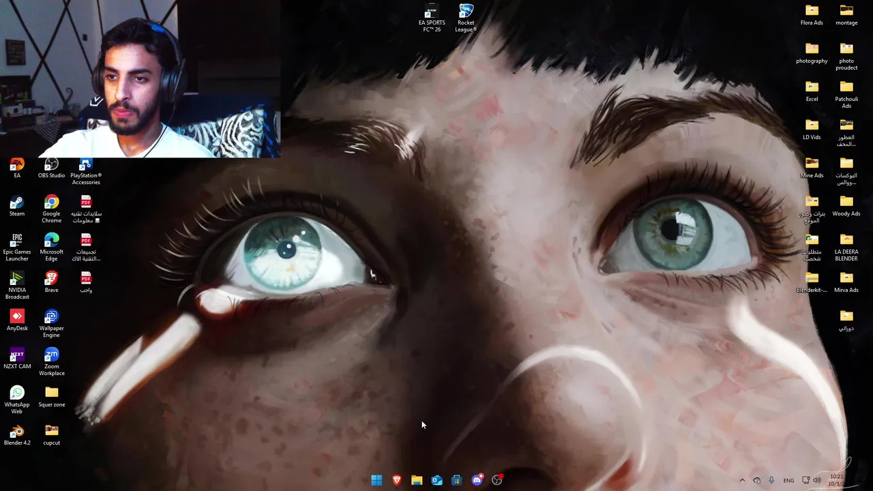Click the microphone tray icon

click(771, 480)
